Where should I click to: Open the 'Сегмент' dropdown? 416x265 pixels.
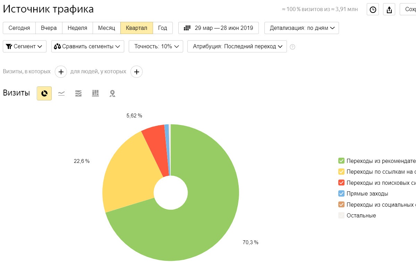(25, 47)
